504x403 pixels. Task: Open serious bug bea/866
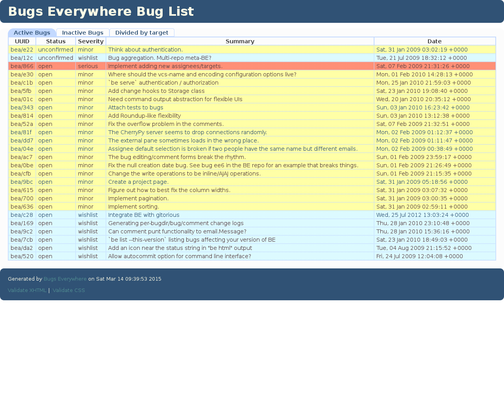[x=22, y=66]
